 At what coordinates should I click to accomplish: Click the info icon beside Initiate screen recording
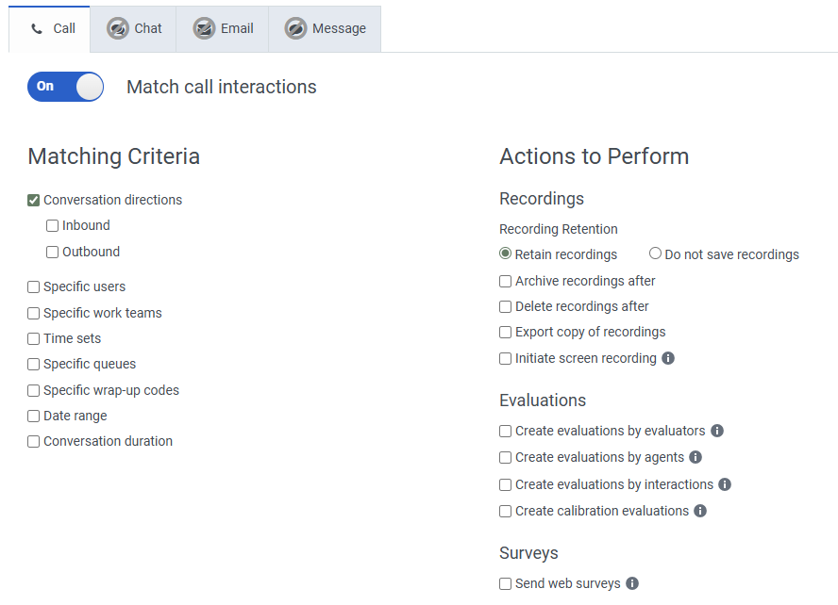[668, 358]
